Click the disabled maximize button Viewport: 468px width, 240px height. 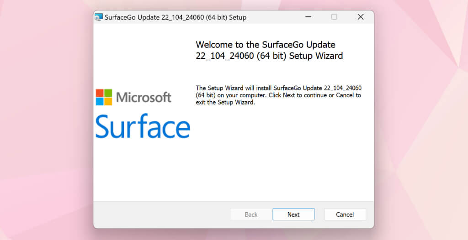pyautogui.click(x=334, y=17)
